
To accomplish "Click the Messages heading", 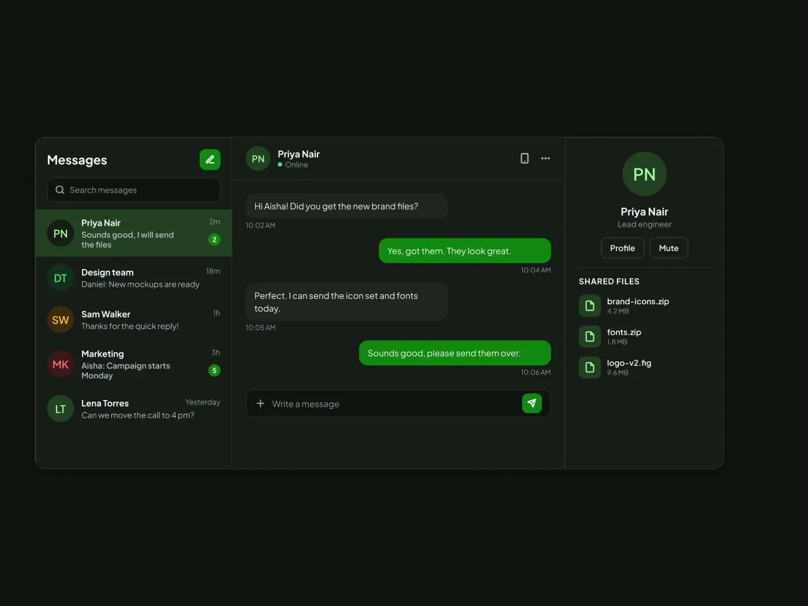I will point(77,160).
